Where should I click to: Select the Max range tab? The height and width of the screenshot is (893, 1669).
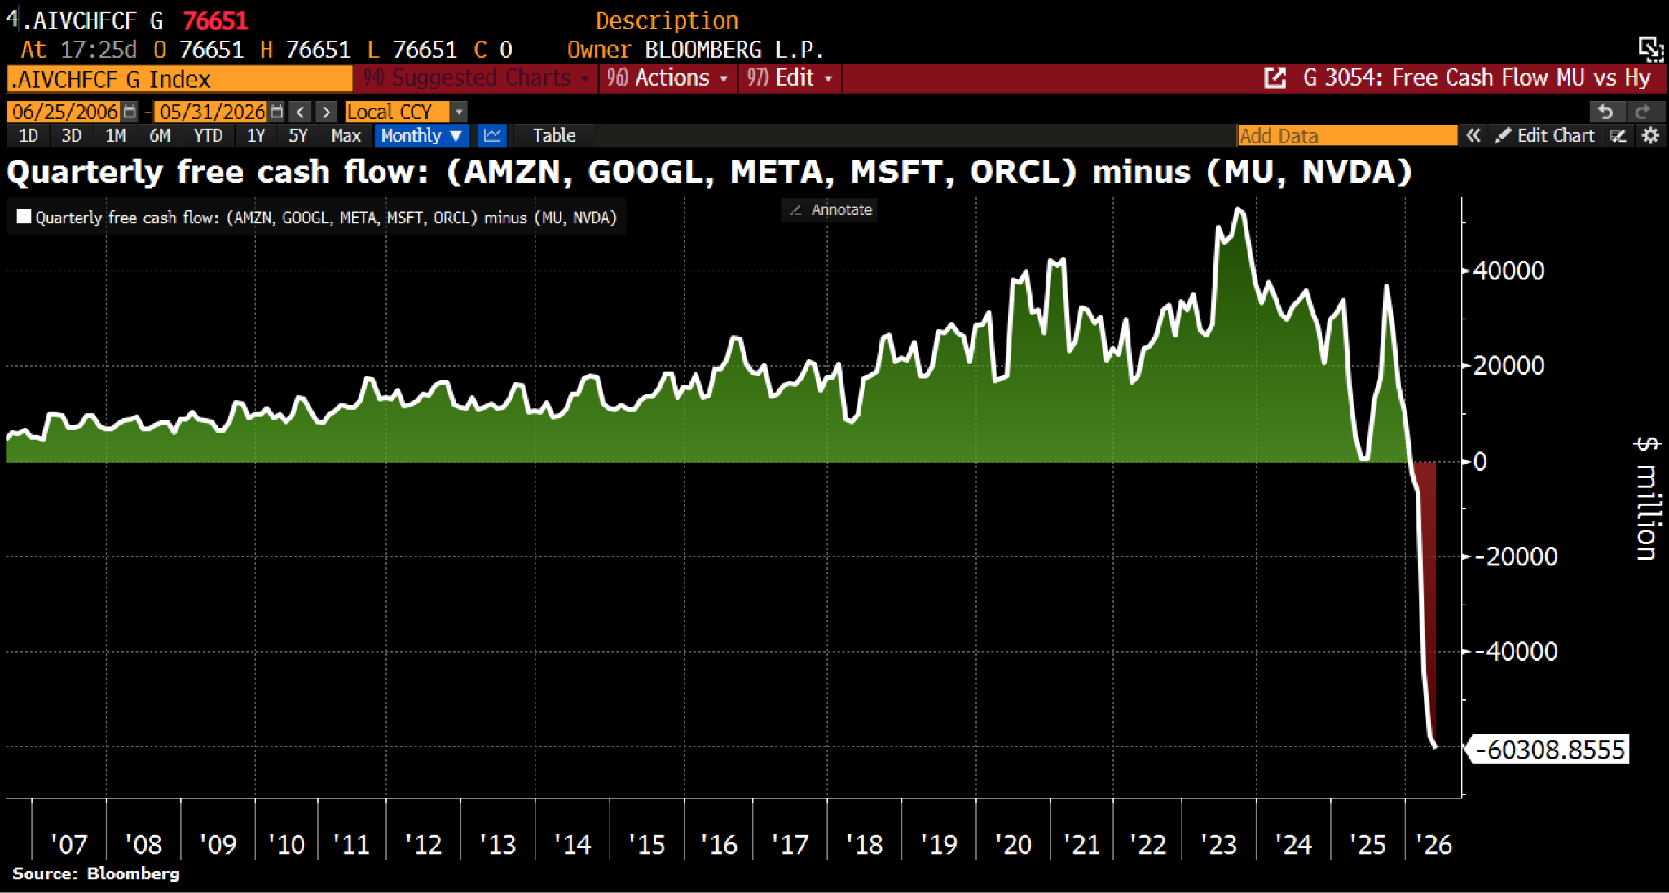pyautogui.click(x=346, y=135)
